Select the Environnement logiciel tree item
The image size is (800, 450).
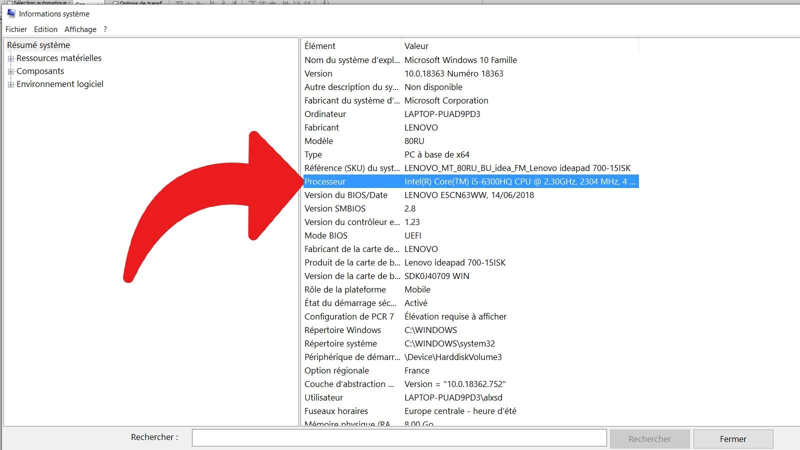click(60, 84)
